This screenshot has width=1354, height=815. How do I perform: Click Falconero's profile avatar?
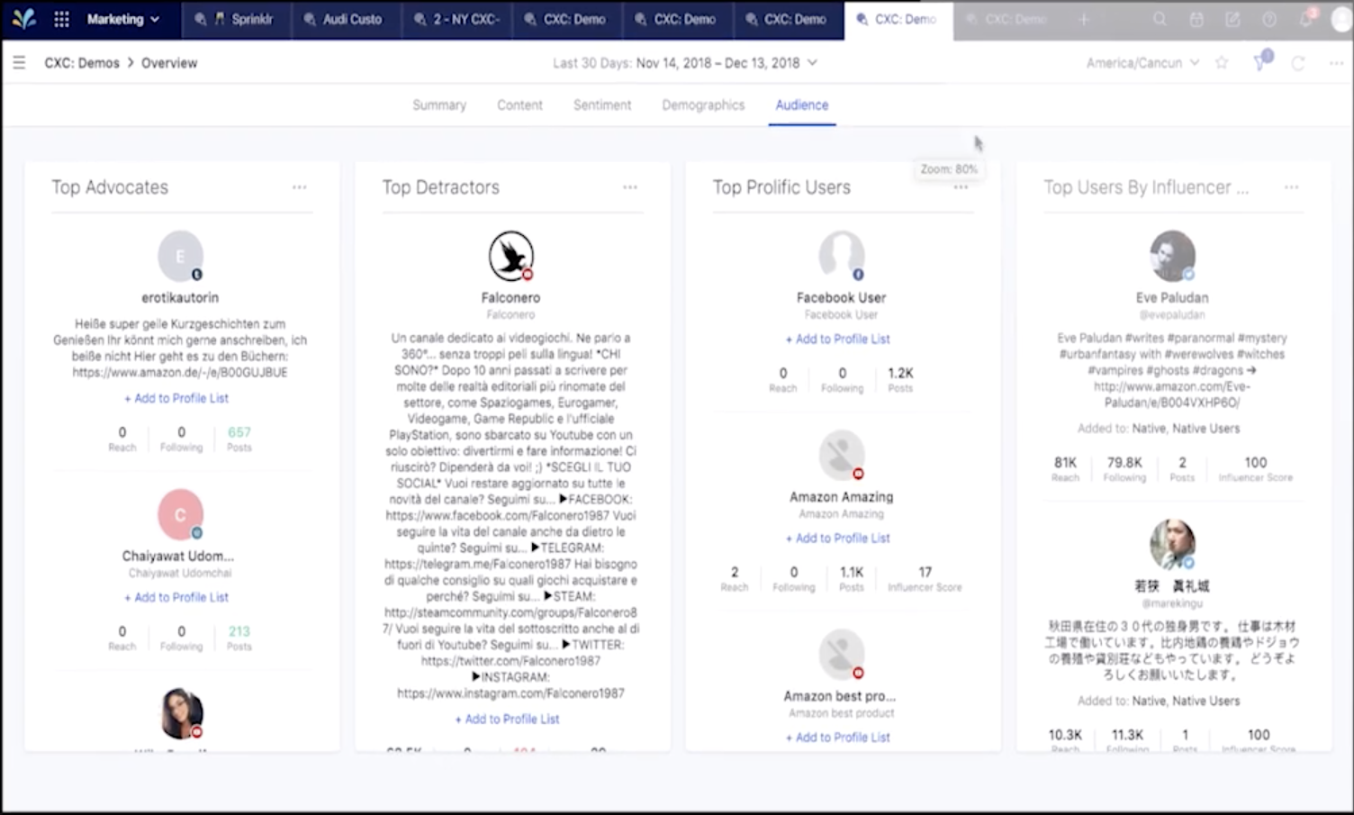click(x=510, y=256)
